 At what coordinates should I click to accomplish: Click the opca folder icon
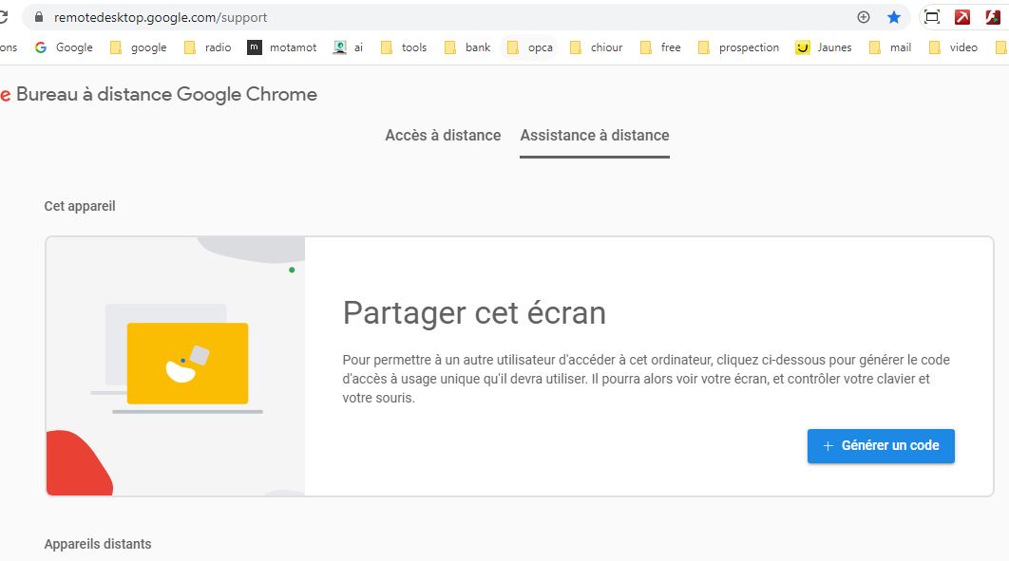512,47
